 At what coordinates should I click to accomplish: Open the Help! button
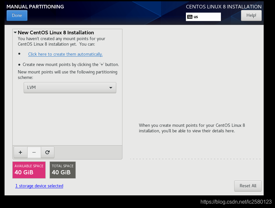[251, 16]
